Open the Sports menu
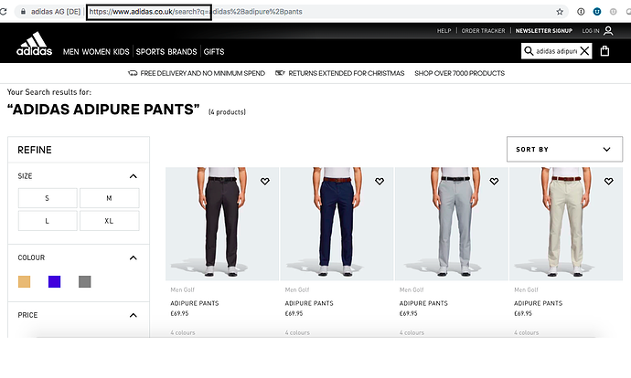The height and width of the screenshot is (378, 631). click(x=153, y=52)
